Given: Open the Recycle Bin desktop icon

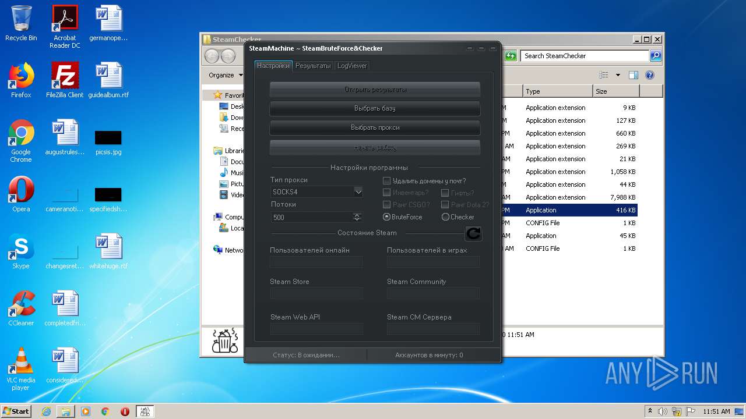Looking at the screenshot, I should point(21,23).
